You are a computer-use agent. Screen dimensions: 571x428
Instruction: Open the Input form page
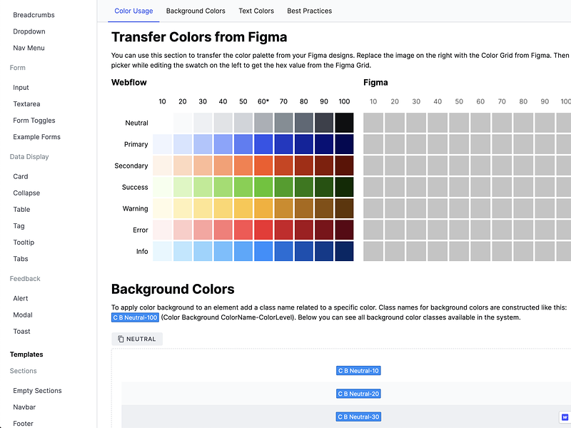[21, 87]
